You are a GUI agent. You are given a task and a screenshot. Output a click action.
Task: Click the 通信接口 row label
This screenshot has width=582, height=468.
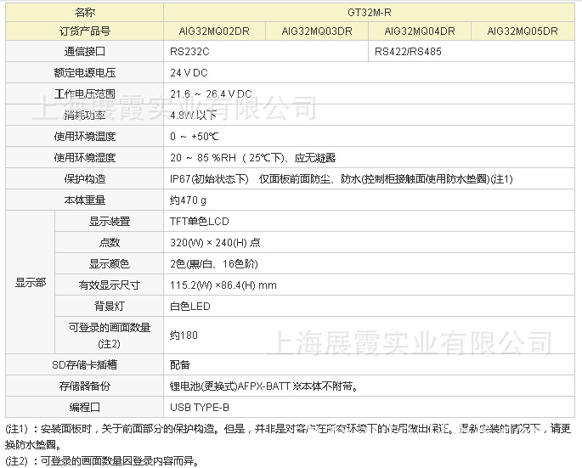click(x=85, y=52)
